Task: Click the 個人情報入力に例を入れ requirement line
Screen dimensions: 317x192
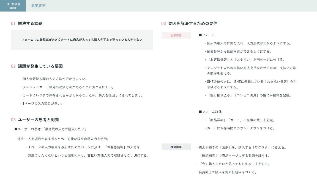Action: (248, 43)
